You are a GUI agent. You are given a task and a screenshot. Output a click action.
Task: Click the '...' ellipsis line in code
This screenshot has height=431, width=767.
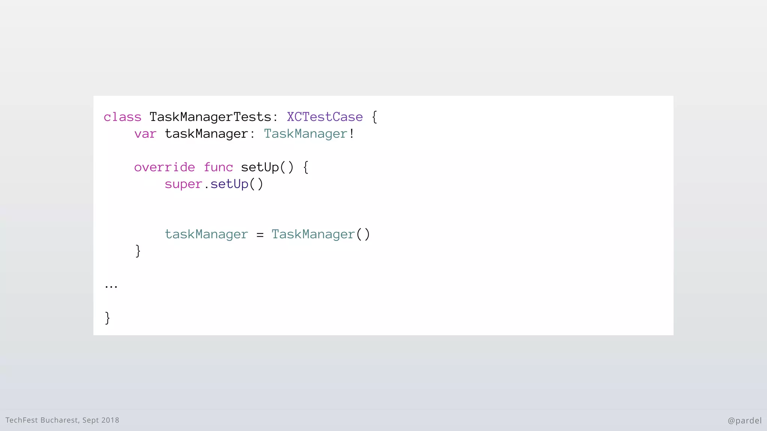pos(111,287)
